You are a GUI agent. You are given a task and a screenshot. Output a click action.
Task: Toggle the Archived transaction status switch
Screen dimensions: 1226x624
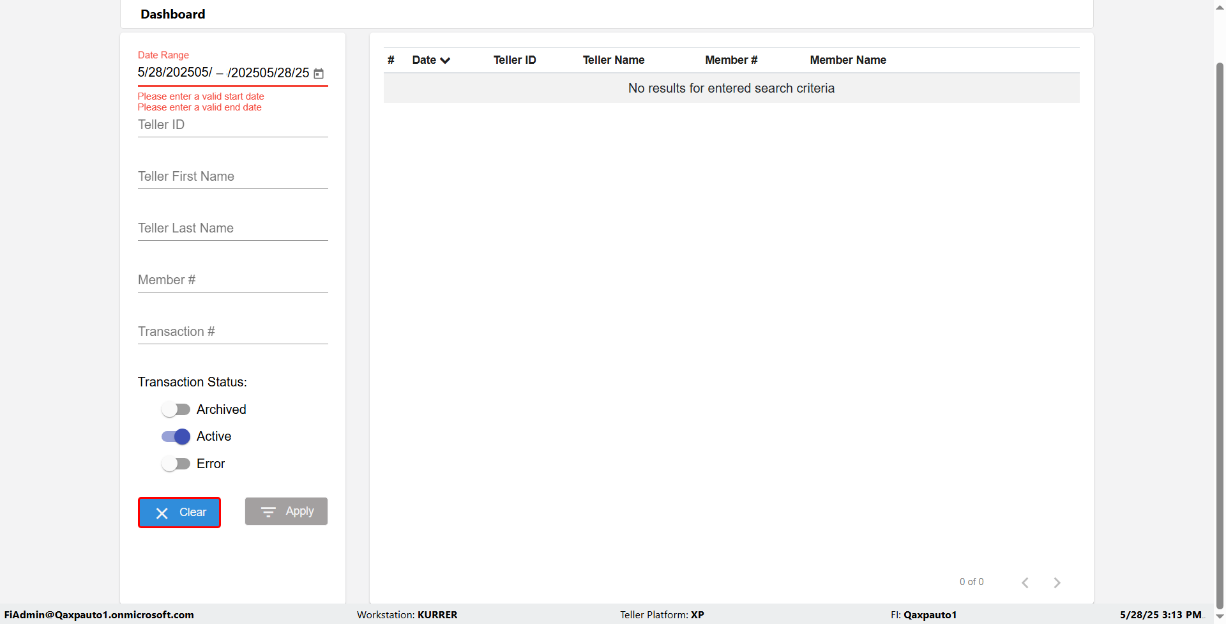[176, 409]
